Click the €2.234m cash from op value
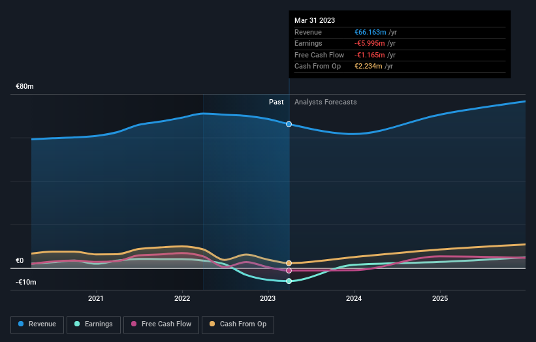 [x=368, y=67]
